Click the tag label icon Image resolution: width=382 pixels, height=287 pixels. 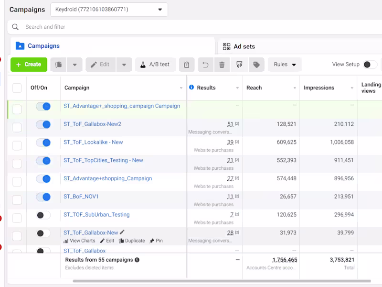pos(256,65)
